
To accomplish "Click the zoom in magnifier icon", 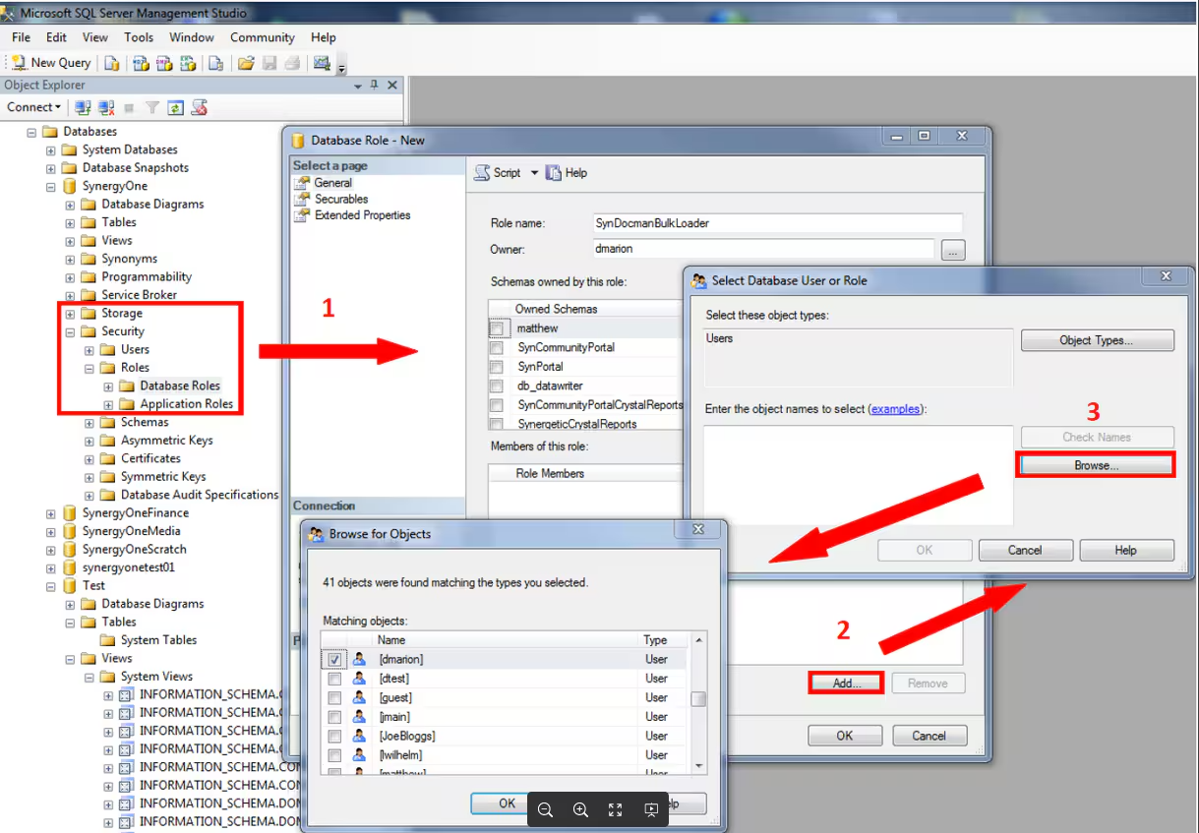I will point(580,809).
